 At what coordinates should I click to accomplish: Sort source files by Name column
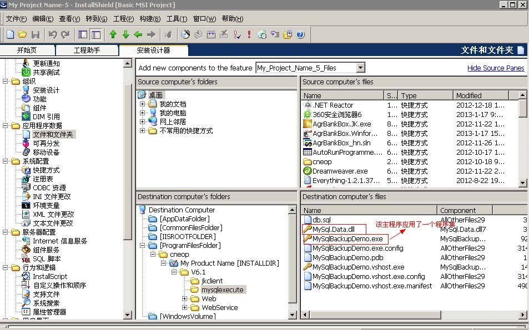pos(343,95)
